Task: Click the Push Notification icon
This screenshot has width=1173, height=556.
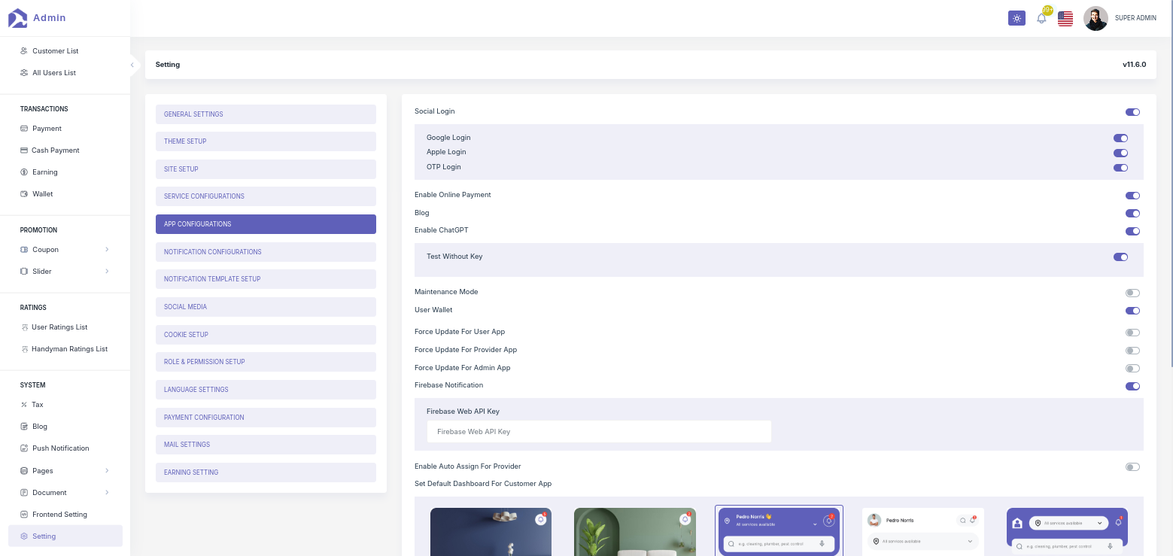Action: point(24,448)
